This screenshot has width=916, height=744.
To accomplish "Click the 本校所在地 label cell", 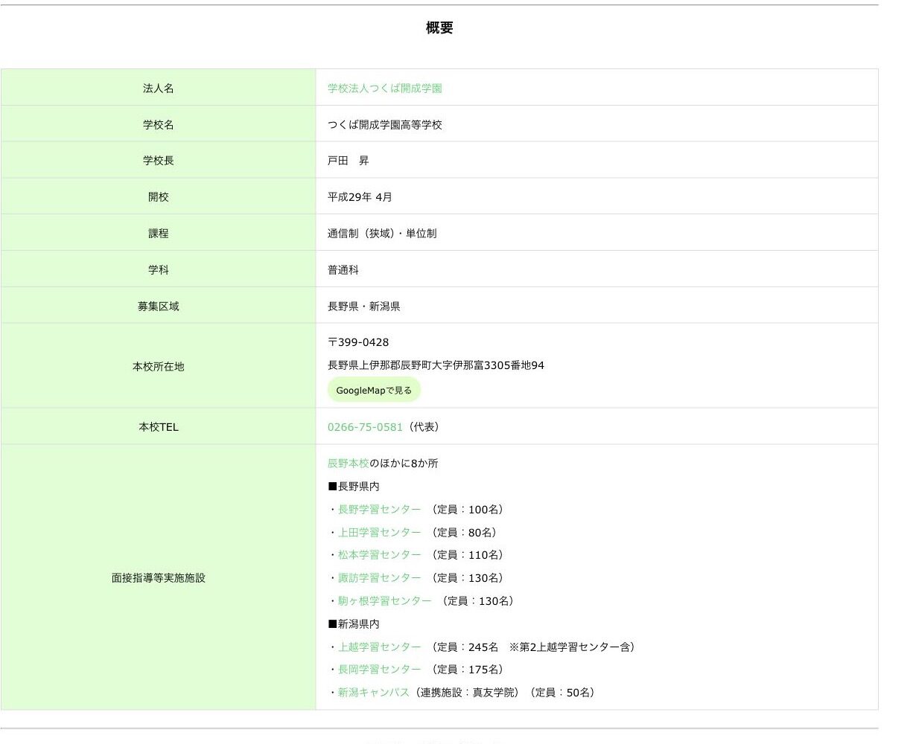I will (x=158, y=366).
